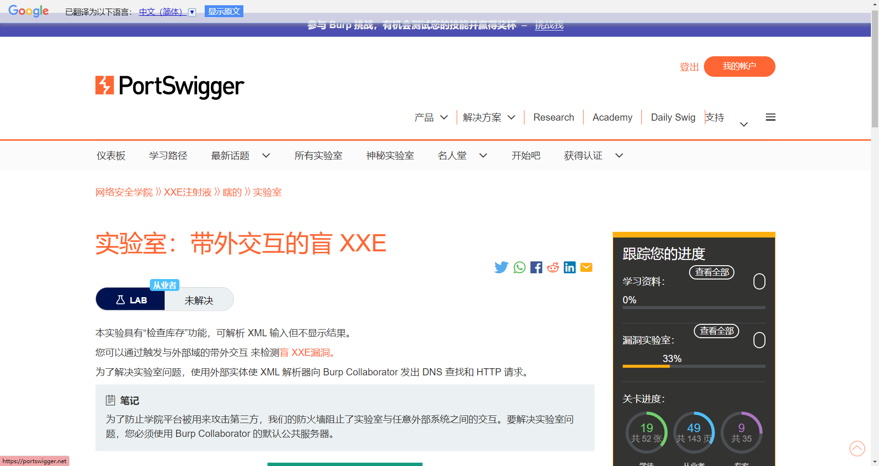Click the 网络安全学院 breadcrumb
The image size is (879, 466).
[x=124, y=192]
